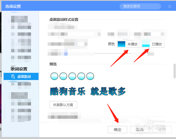The height and width of the screenshot is (139, 176).
Task: Click the 歌词设置 section heading
Action: tap(19, 69)
